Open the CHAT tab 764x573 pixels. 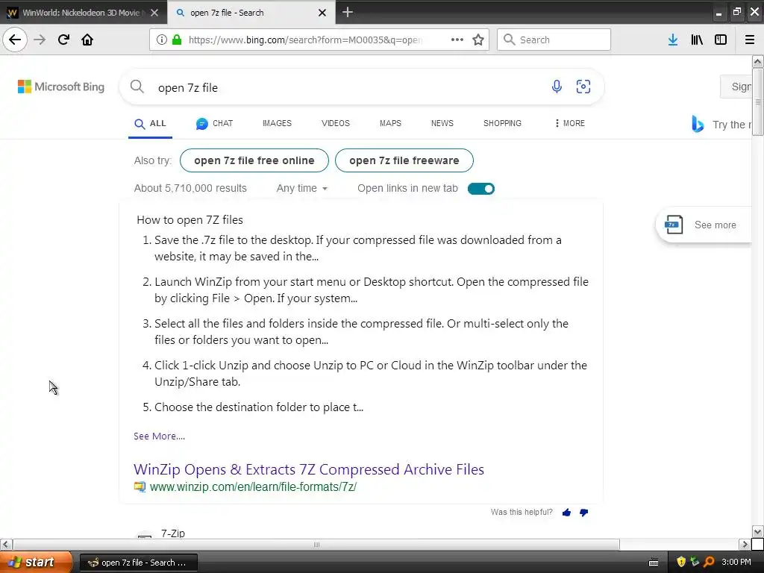214,123
